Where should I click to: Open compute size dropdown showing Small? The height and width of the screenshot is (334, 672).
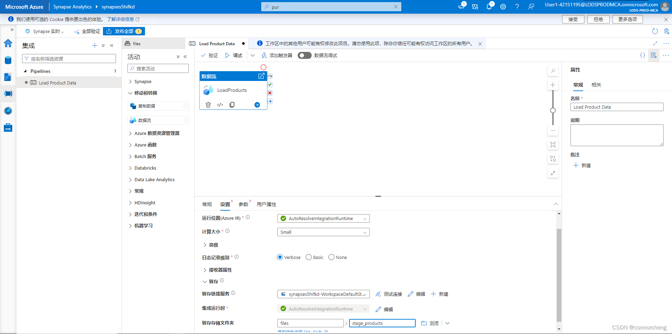coord(323,232)
